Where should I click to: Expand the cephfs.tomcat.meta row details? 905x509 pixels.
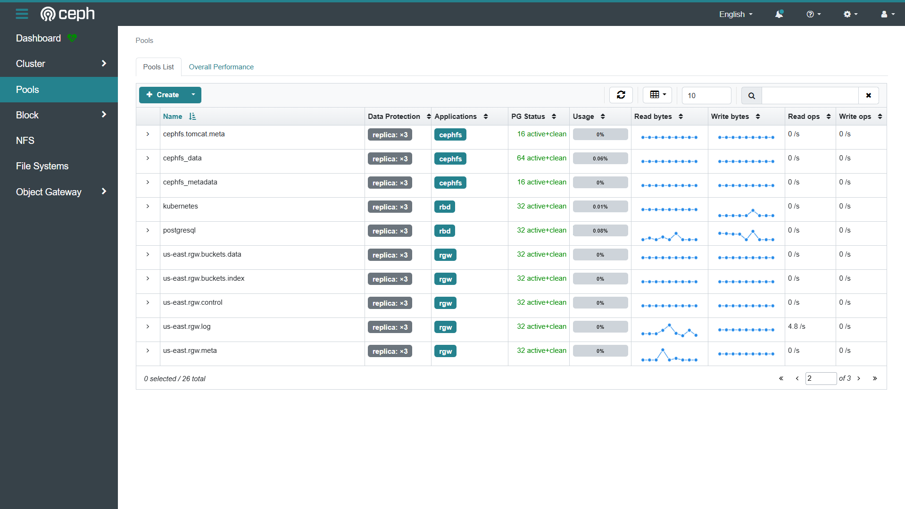pos(148,134)
